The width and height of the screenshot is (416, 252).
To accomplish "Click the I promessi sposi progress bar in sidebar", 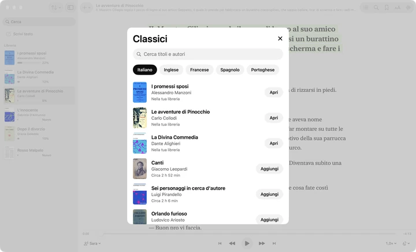I will click(x=28, y=63).
